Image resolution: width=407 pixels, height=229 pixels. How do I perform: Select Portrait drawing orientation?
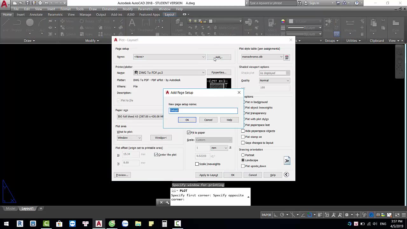pyautogui.click(x=243, y=155)
